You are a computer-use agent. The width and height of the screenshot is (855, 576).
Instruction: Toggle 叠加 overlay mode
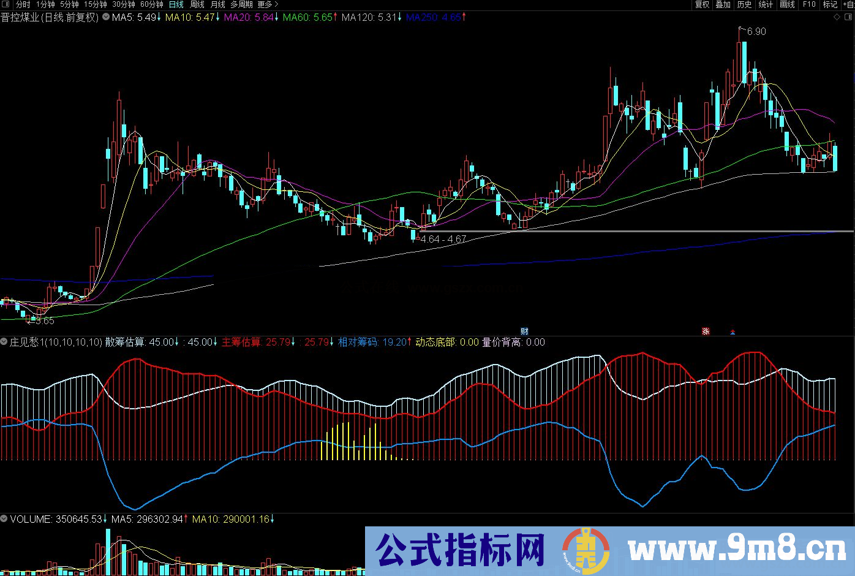723,4
